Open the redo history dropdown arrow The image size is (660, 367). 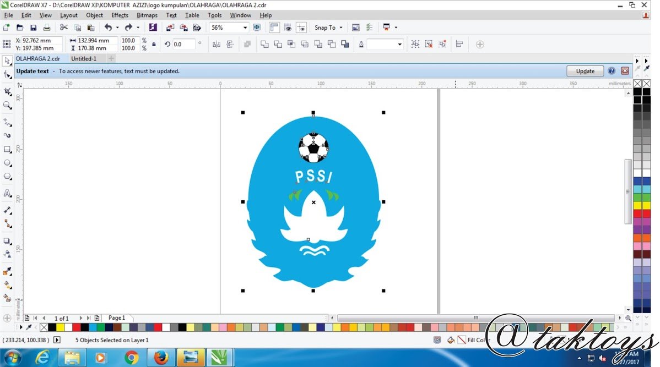138,28
